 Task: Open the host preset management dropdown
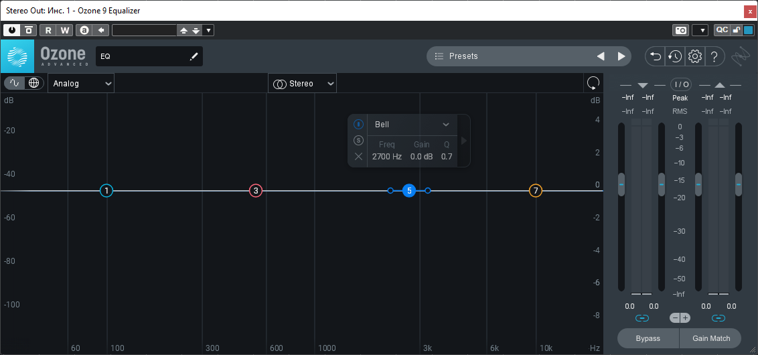click(208, 30)
